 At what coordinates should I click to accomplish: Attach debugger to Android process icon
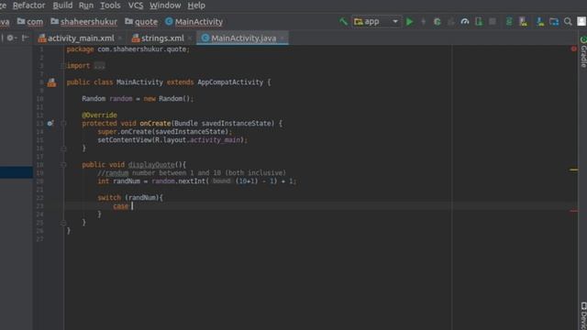[x=479, y=22]
